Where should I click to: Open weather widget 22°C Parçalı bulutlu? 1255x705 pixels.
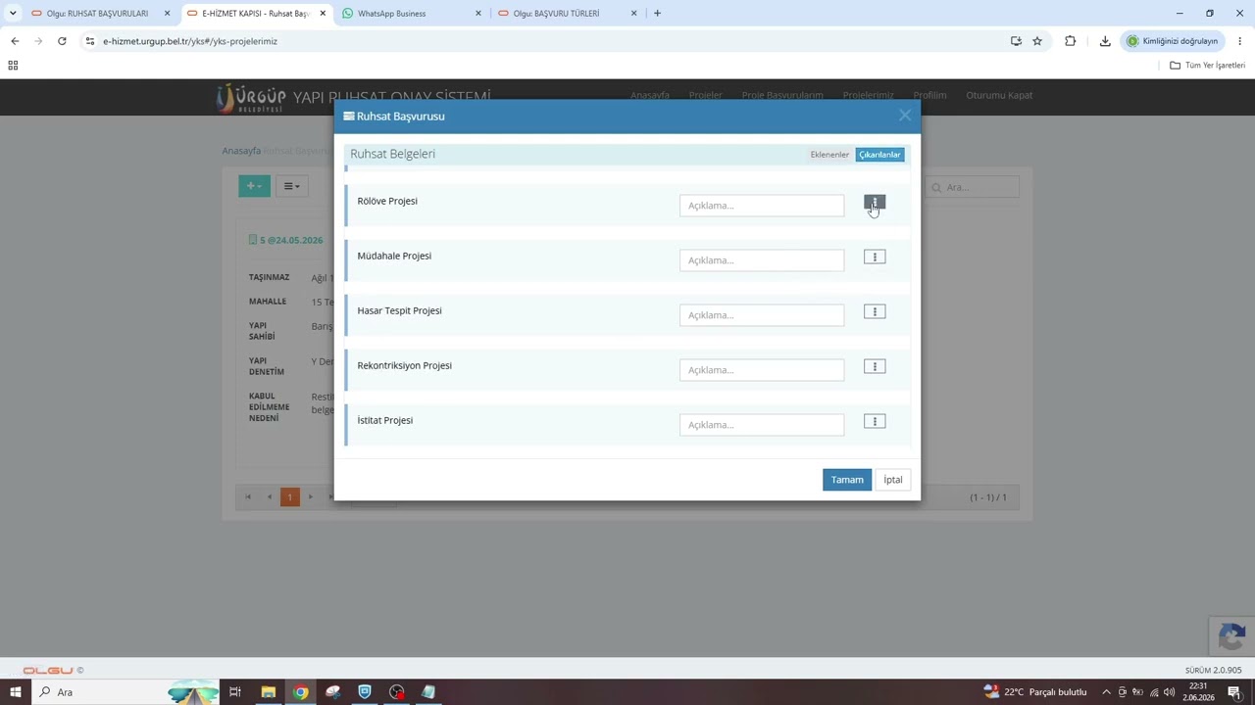(1035, 692)
